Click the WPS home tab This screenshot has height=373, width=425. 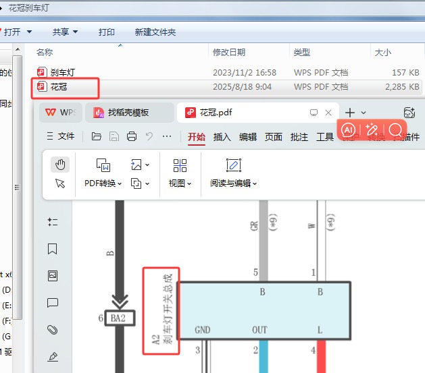[x=61, y=112]
